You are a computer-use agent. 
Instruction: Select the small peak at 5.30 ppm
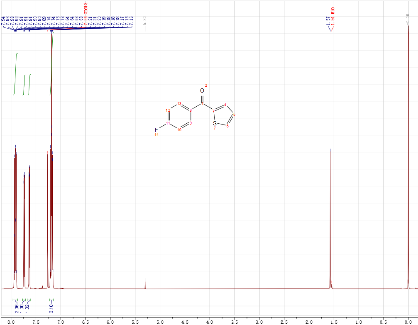(x=145, y=284)
